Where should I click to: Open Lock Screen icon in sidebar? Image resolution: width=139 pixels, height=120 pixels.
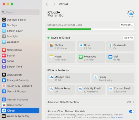[4, 75]
